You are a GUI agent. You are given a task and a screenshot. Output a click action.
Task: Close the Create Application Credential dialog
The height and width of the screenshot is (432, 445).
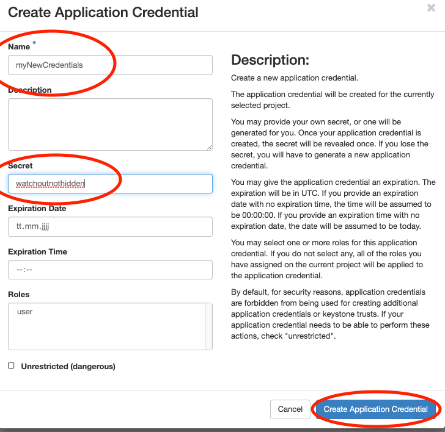(x=431, y=8)
